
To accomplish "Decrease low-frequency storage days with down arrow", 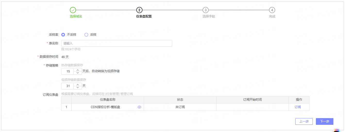I will pyautogui.click(x=78, y=88).
